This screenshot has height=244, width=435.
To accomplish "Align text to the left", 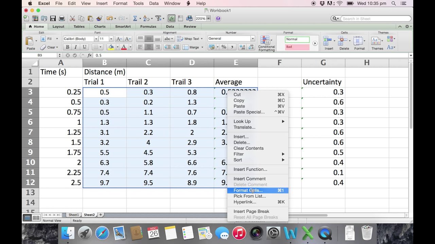I will pyautogui.click(x=140, y=47).
